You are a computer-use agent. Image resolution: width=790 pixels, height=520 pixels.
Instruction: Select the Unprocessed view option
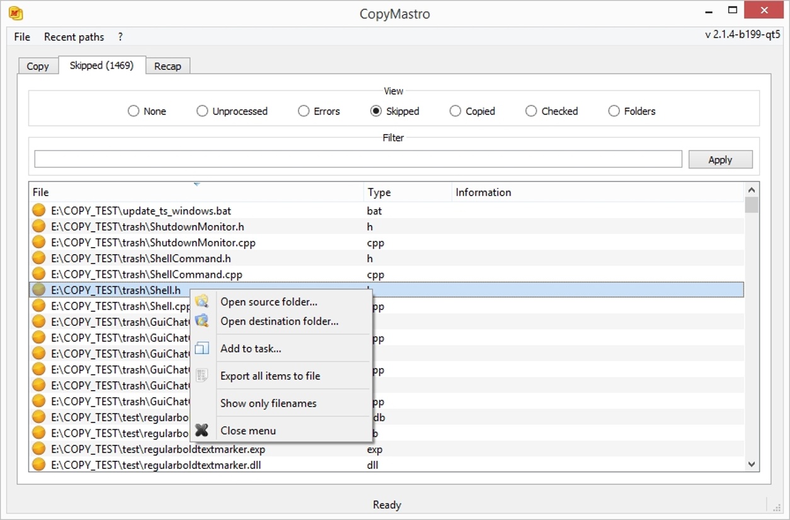tap(202, 111)
